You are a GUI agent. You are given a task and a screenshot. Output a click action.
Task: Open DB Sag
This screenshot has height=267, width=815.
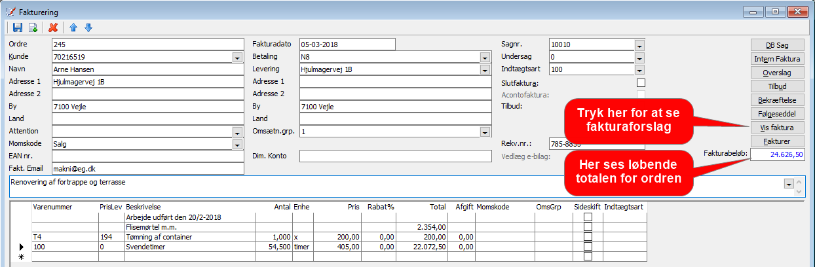pos(777,45)
